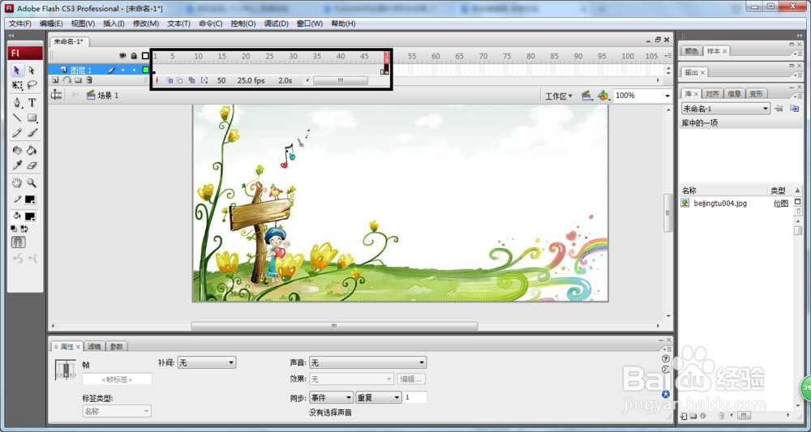Toggle show/hide all layers eye icon
811x432 pixels.
(x=122, y=56)
